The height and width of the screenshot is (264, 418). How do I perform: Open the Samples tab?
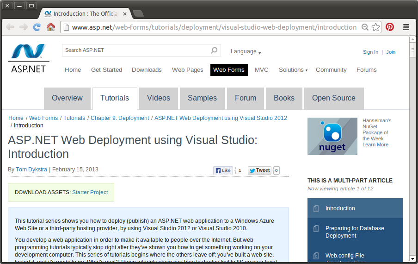[203, 98]
